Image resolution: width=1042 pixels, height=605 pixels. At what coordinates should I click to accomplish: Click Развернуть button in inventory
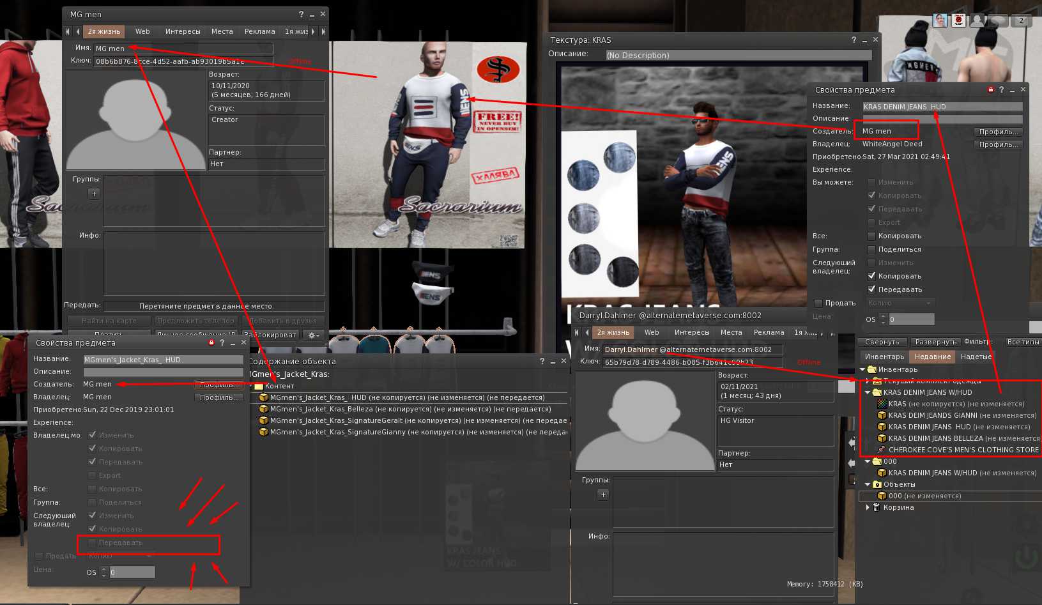point(935,342)
